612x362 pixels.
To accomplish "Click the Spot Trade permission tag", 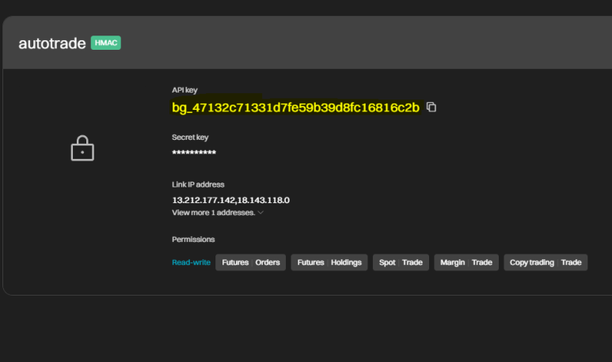I will [401, 262].
